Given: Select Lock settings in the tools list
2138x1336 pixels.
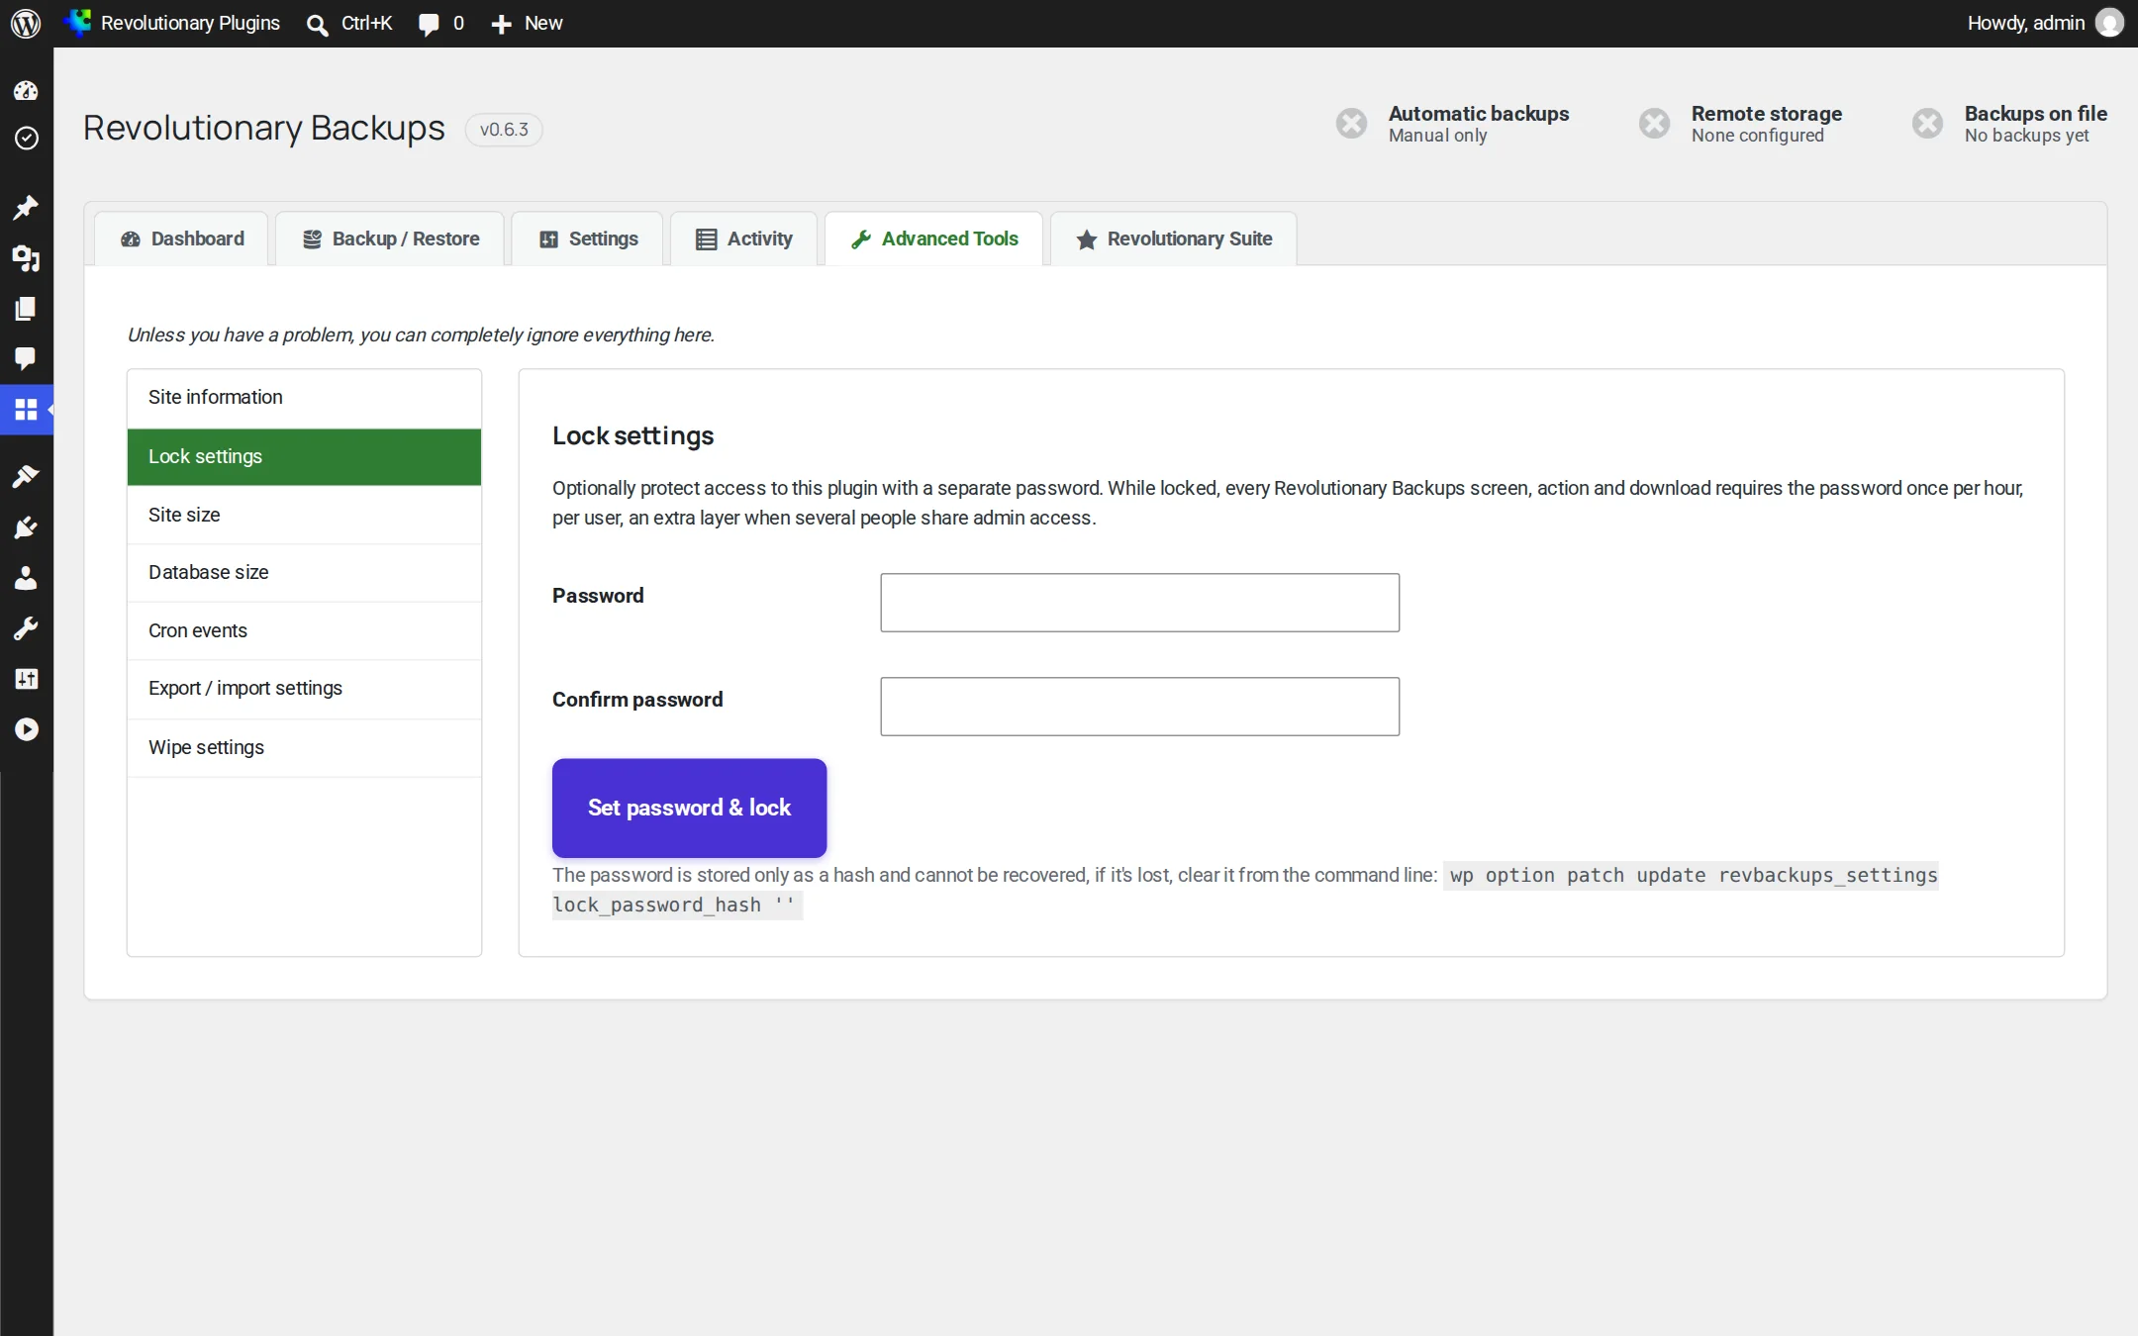Looking at the screenshot, I should pos(304,456).
